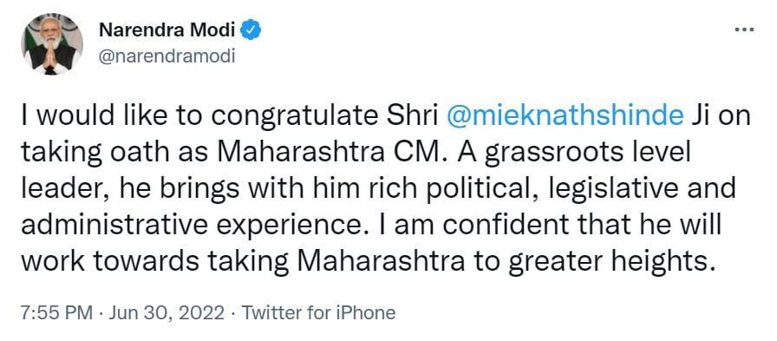
Task: Click the blue verified badge
Action: pyautogui.click(x=251, y=31)
